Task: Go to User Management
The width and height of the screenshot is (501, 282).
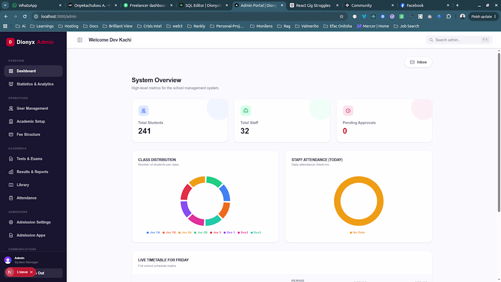Action: 33,108
